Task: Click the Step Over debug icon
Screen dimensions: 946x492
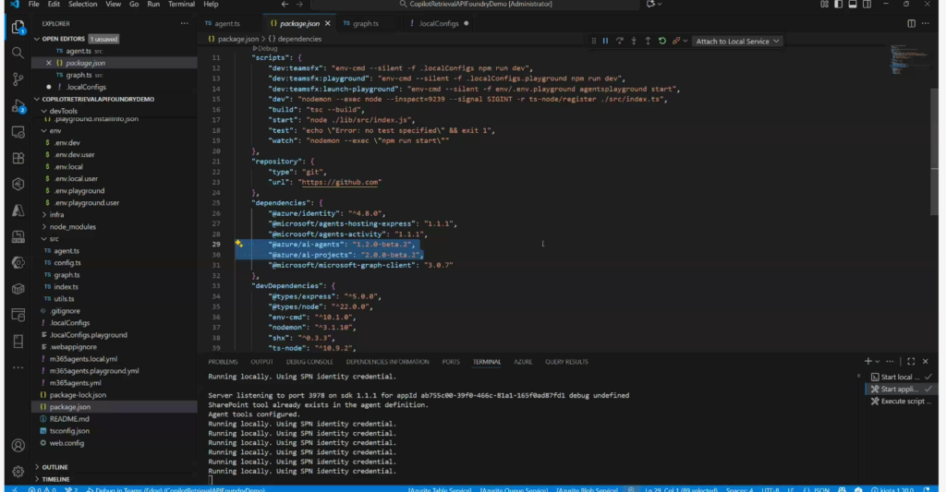Action: 619,41
